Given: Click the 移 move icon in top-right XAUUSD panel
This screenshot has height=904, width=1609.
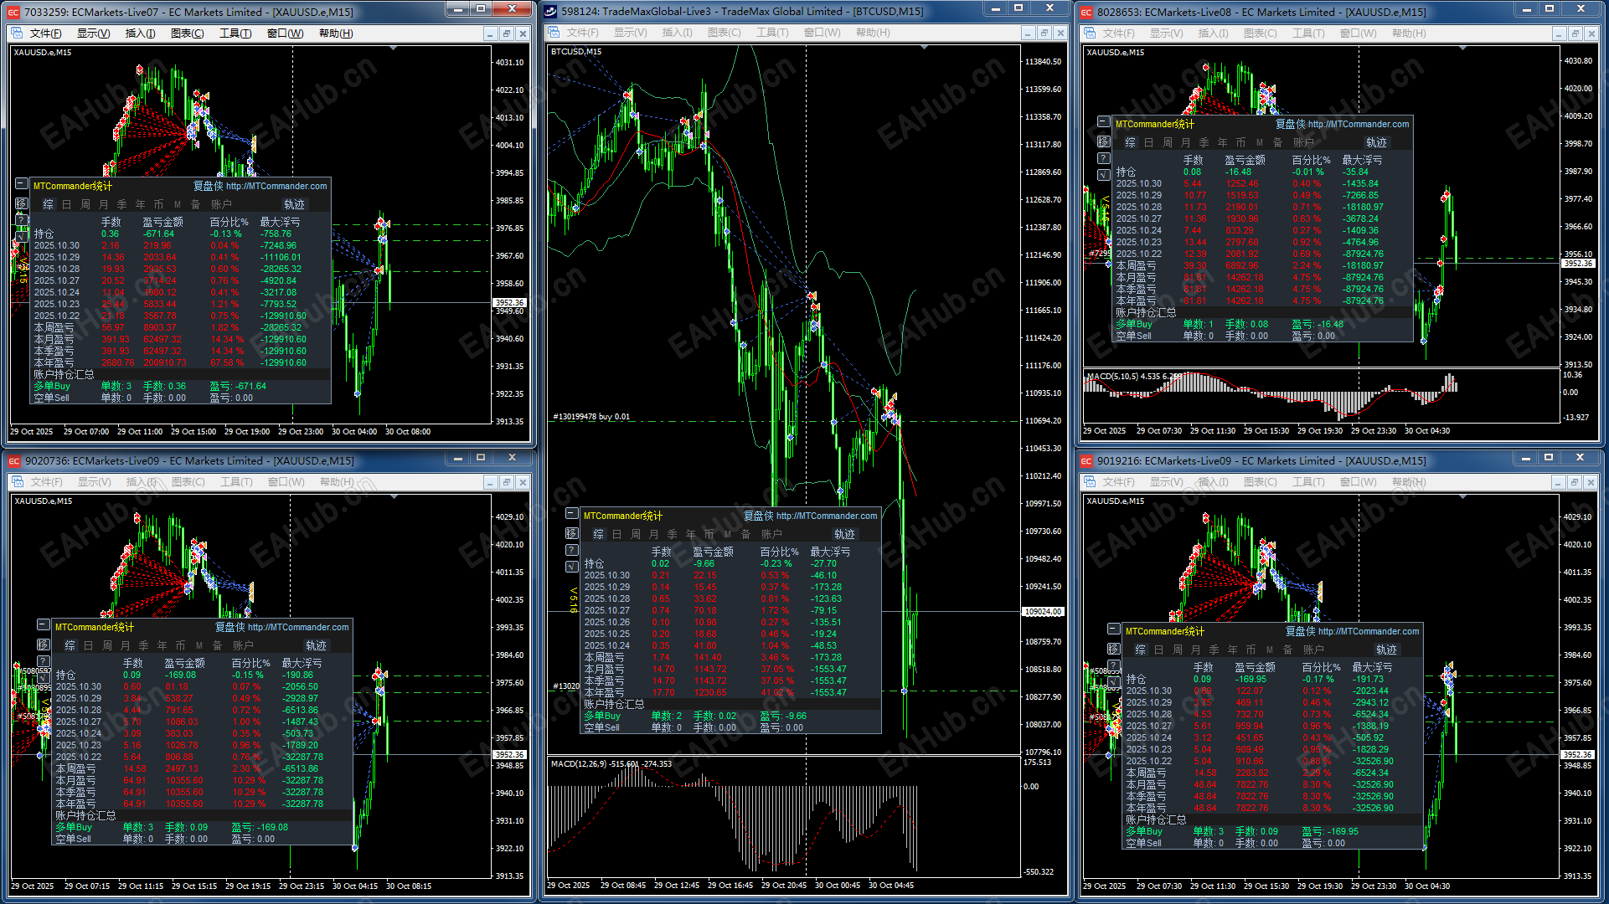Looking at the screenshot, I should 1104,141.
